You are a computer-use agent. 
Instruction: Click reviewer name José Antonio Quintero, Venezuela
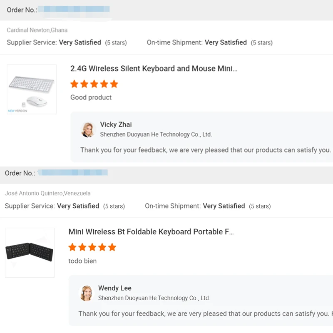tap(47, 193)
